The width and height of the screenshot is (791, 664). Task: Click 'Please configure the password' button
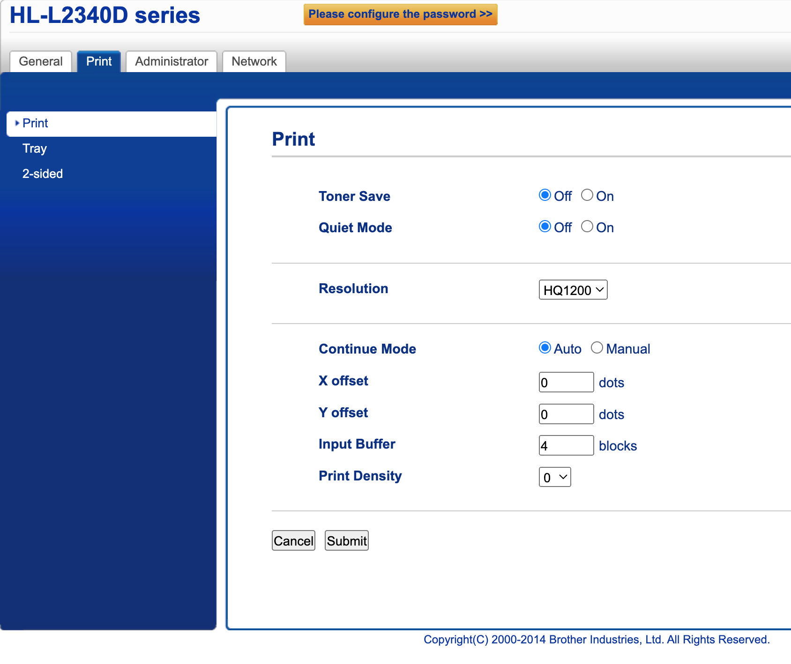(401, 14)
